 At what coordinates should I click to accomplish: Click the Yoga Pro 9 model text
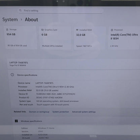[17, 65]
